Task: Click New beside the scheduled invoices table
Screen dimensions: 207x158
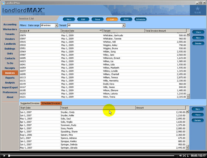Action: pyautogui.click(x=198, y=109)
